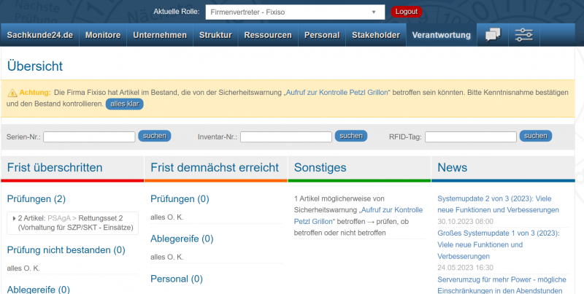Go to the Ressourcen menu

click(268, 35)
